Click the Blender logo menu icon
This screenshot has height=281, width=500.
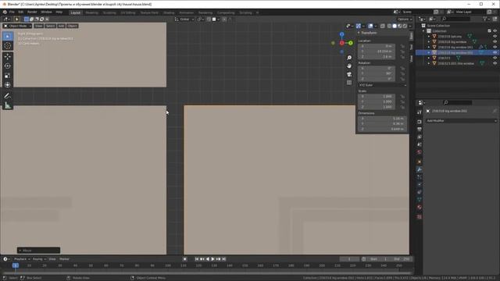point(5,12)
